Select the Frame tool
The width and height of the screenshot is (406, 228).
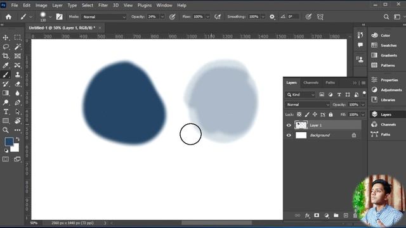coord(17,56)
